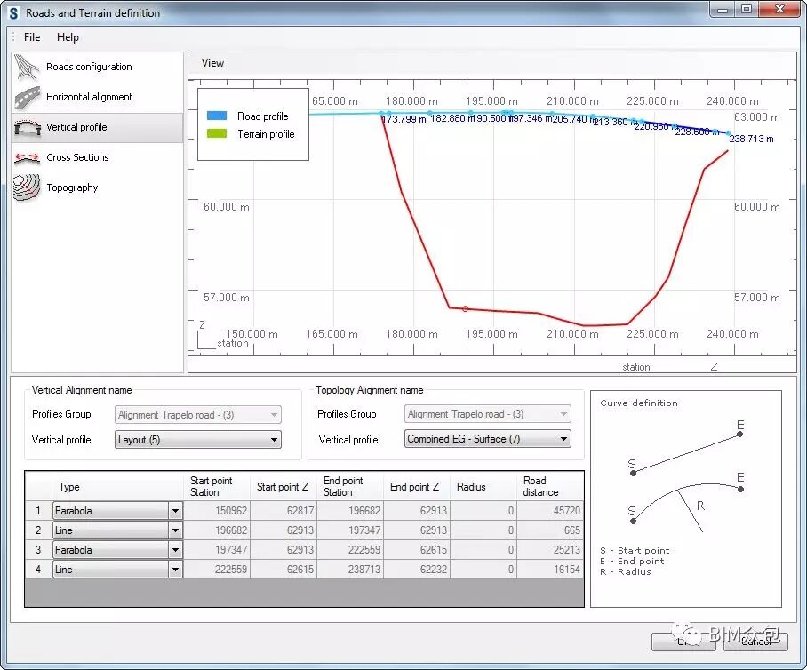807x670 pixels.
Task: Open the Type dropdown in row 1
Action: [x=175, y=511]
